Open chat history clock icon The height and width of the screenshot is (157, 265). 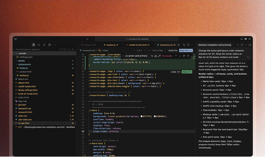(x=242, y=45)
